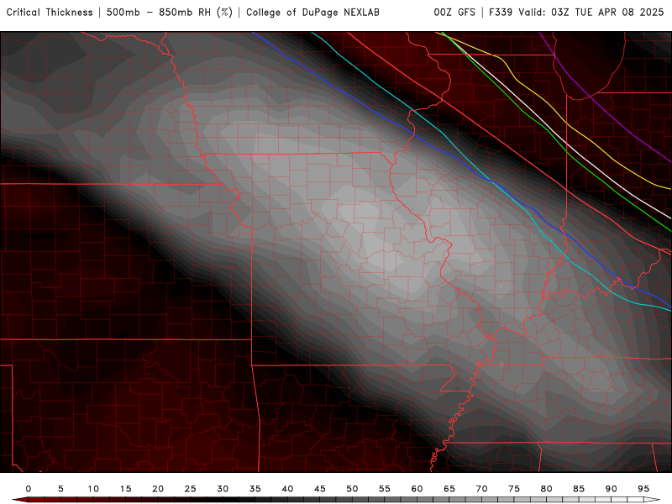Click the 70 label on the color scale
The width and height of the screenshot is (672, 504).
(481, 489)
